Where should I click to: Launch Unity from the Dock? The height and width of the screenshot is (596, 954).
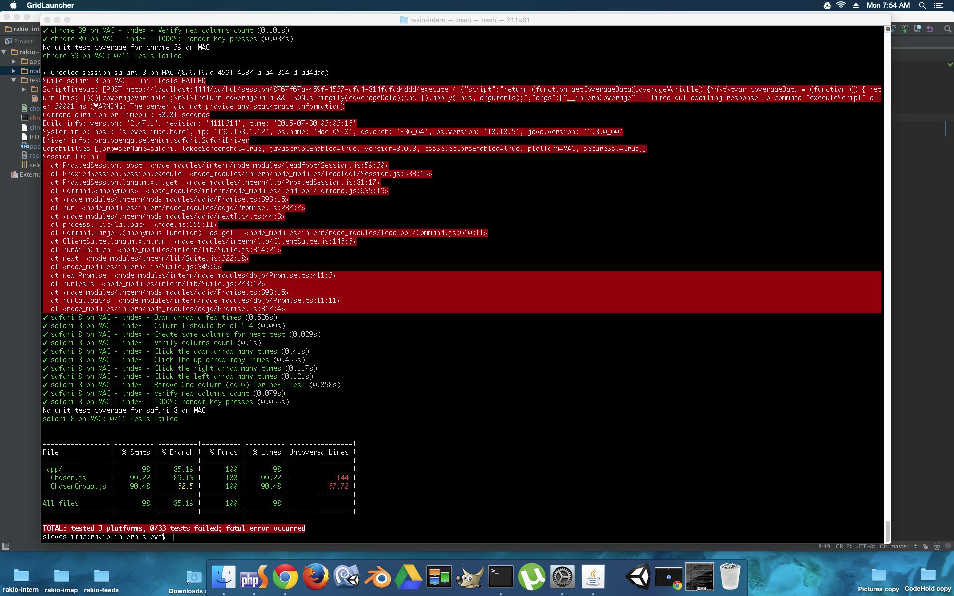click(x=638, y=577)
